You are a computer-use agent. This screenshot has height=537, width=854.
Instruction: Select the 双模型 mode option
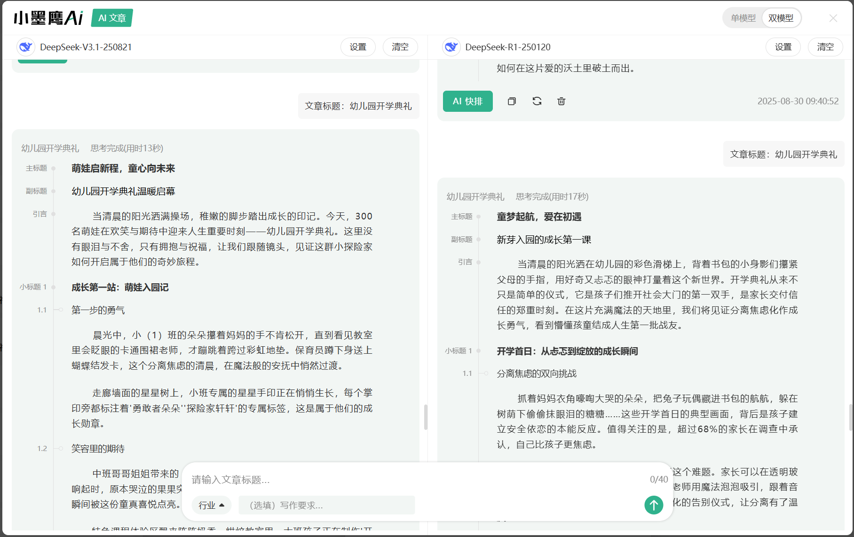[x=781, y=18]
